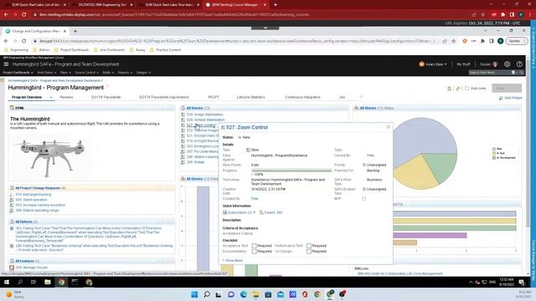Reload the inner browser page
536x301 pixels.
(24, 41)
